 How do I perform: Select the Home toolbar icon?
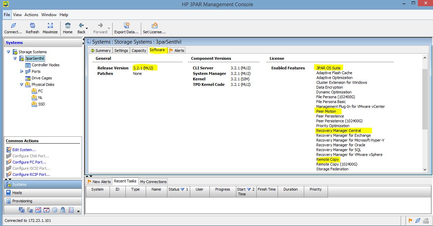[68, 26]
